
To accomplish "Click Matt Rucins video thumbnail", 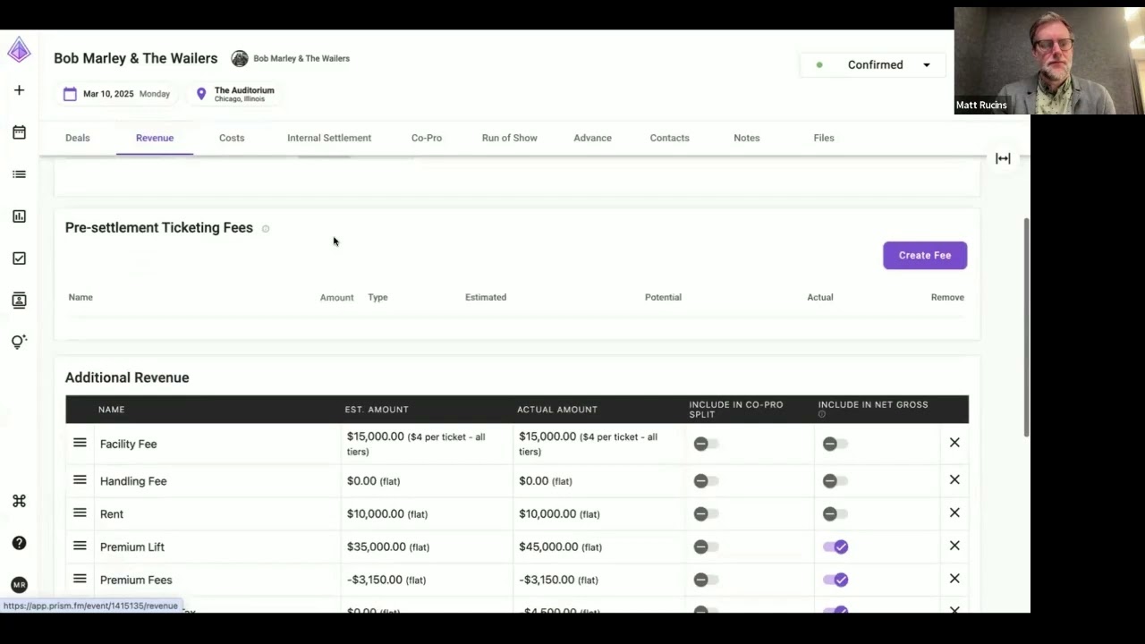I will point(1049,61).
